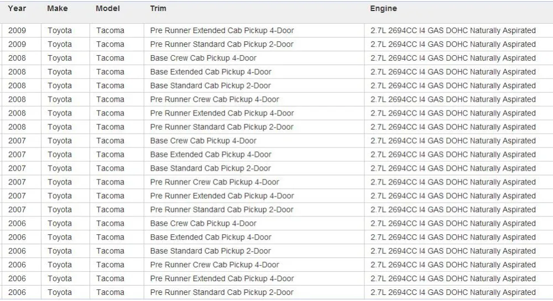Select 2006 Pre Runner Extended Cab Pickup trim
This screenshot has width=553, height=301.
[222, 278]
